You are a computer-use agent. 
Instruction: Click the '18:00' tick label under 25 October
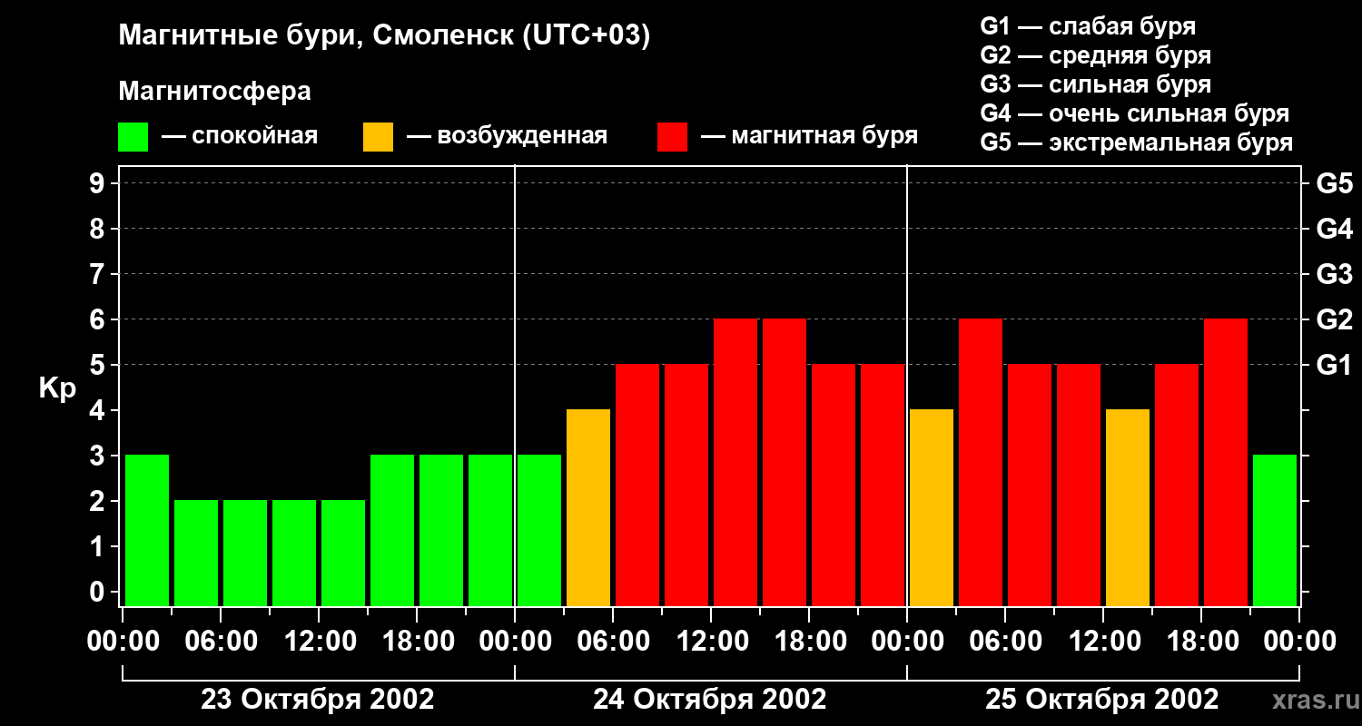click(x=1200, y=642)
